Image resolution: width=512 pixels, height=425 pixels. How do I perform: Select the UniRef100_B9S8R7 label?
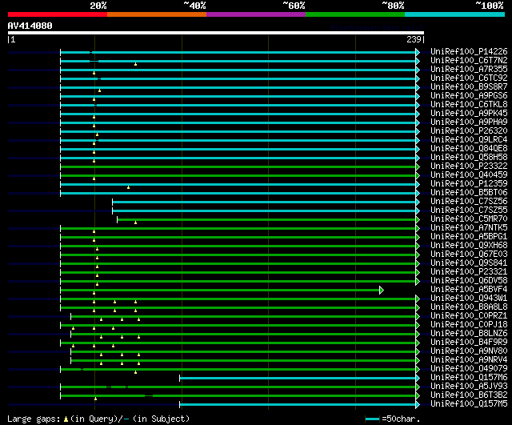click(469, 87)
